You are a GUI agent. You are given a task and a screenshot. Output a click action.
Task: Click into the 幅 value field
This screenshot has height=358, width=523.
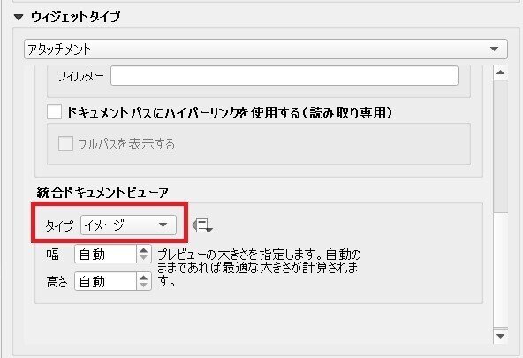tap(105, 255)
